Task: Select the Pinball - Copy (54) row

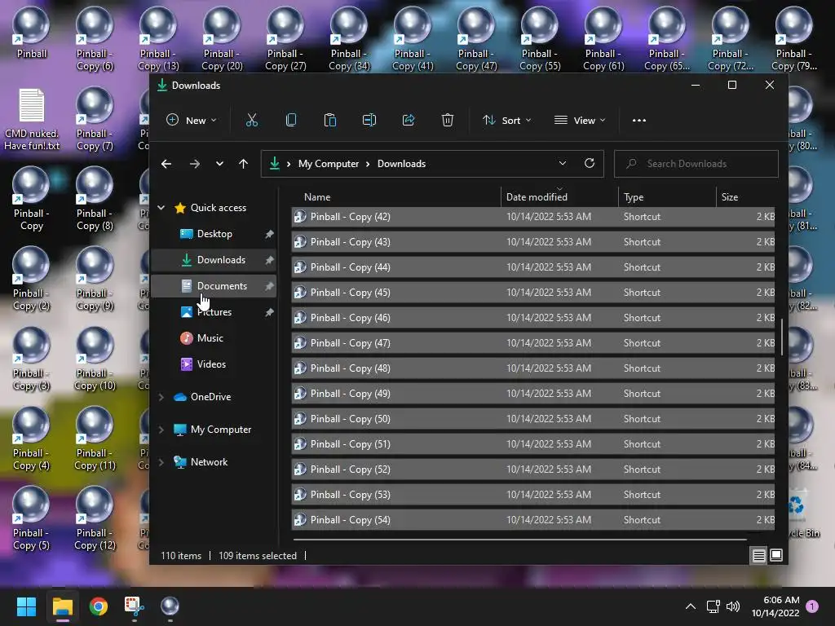Action: [533, 519]
